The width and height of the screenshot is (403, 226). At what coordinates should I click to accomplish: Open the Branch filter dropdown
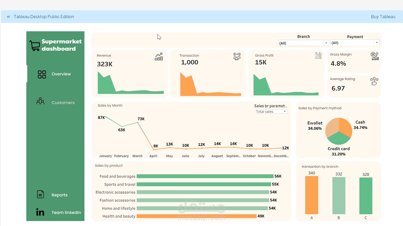click(x=303, y=43)
